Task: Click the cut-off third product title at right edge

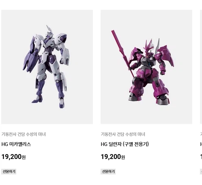Action: coord(201,144)
